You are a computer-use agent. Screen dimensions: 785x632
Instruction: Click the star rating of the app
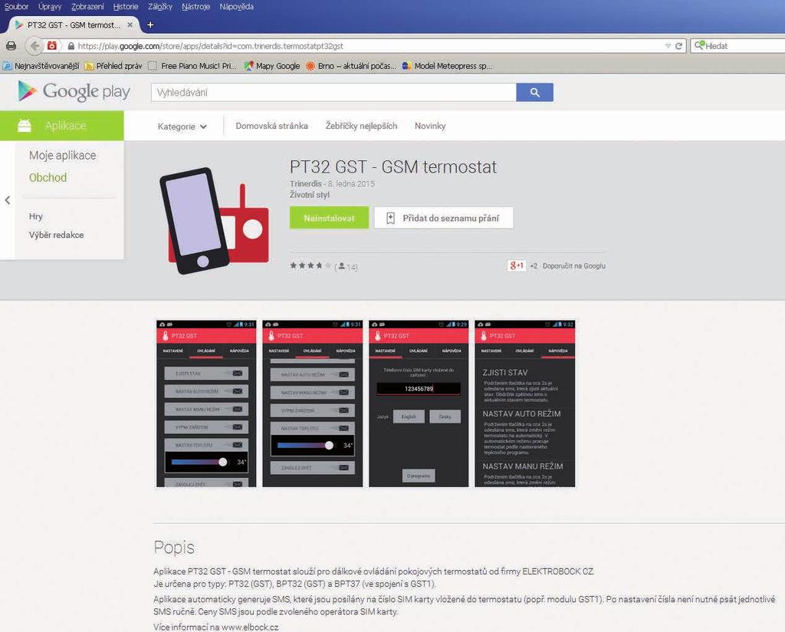(x=310, y=266)
